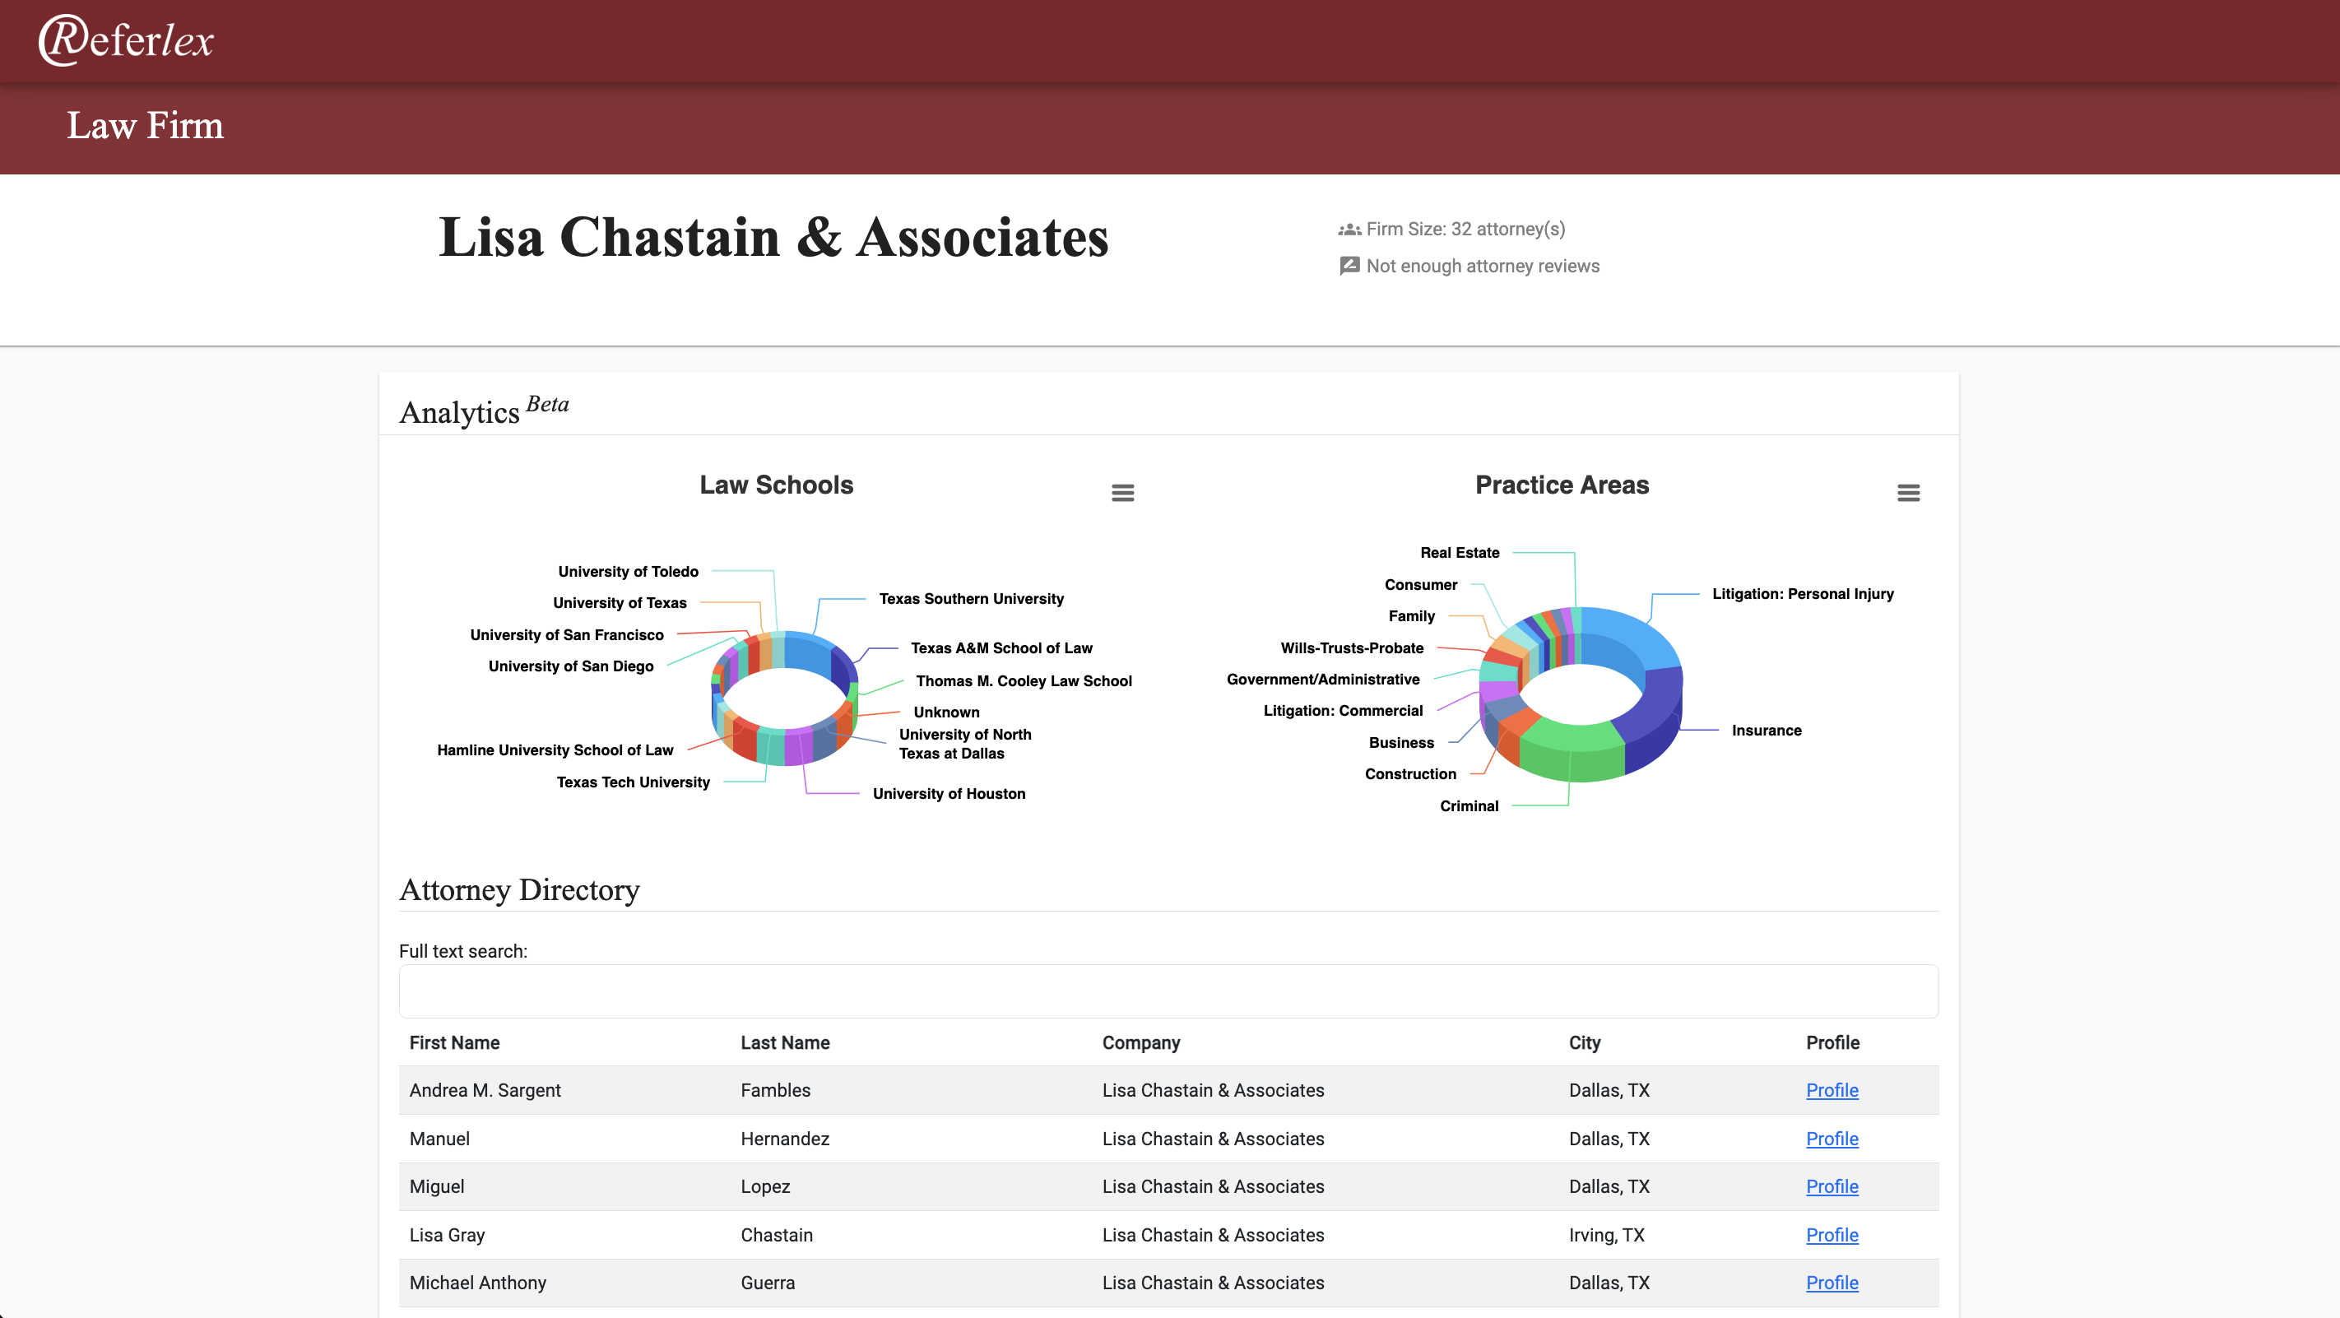Sort table by First Name column
The image size is (2340, 1318).
(454, 1042)
